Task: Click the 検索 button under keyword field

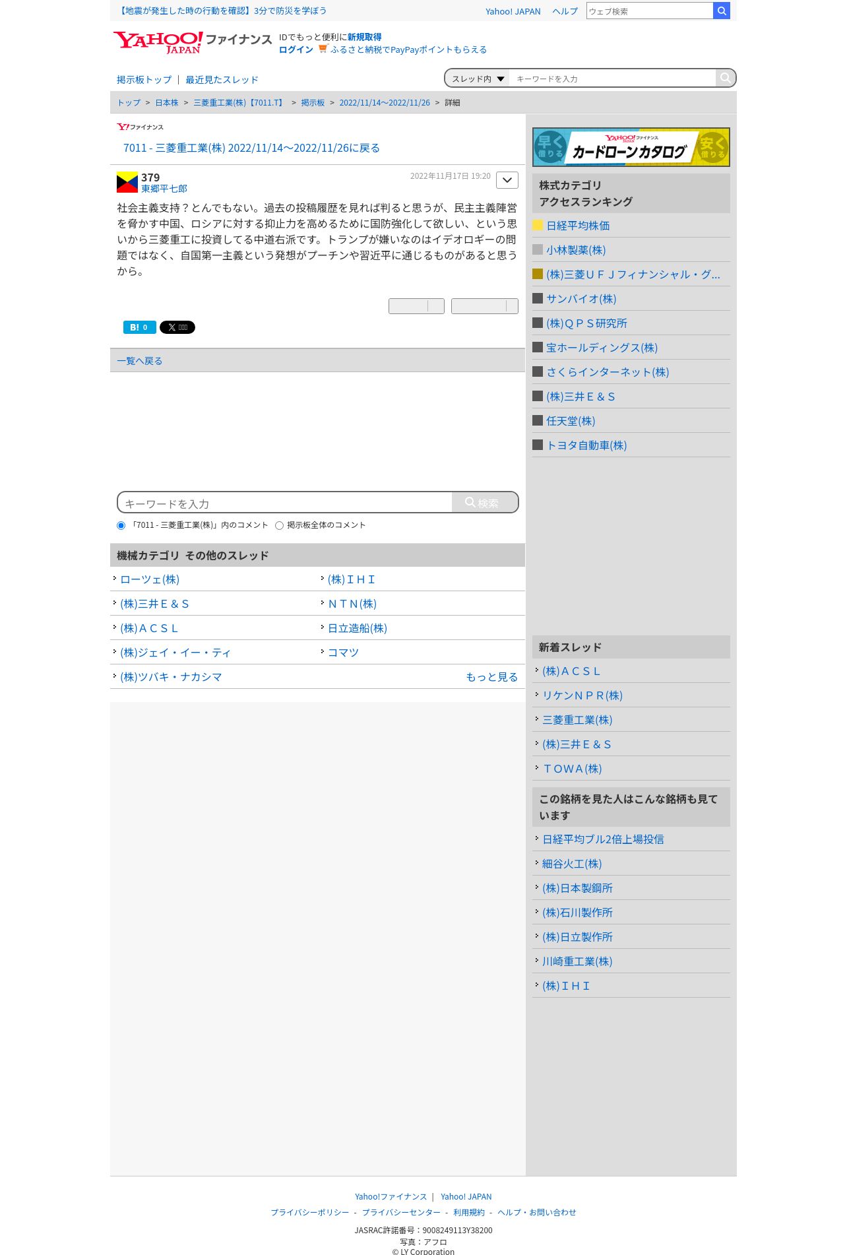Action: coord(485,502)
